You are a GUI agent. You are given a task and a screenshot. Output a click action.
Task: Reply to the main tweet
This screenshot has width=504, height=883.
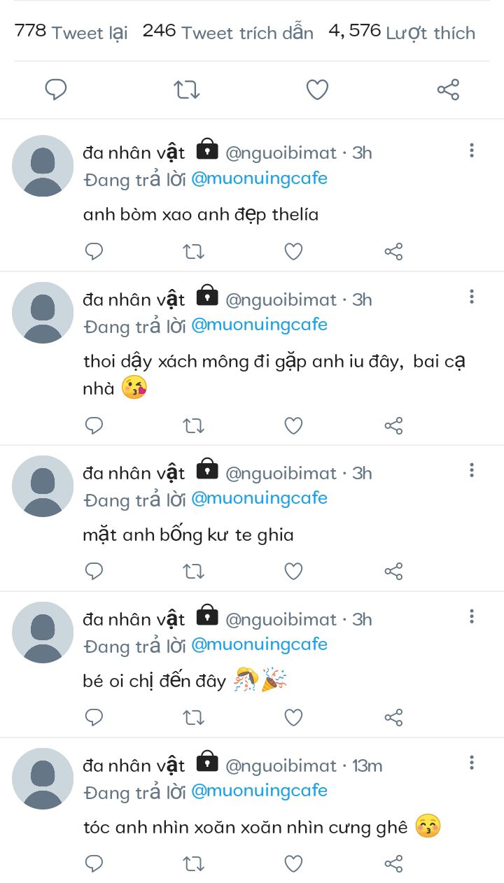(56, 90)
